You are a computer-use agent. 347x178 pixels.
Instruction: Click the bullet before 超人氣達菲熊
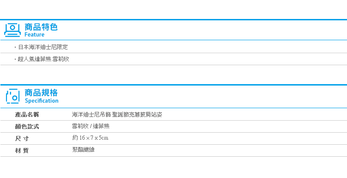pos(15,59)
